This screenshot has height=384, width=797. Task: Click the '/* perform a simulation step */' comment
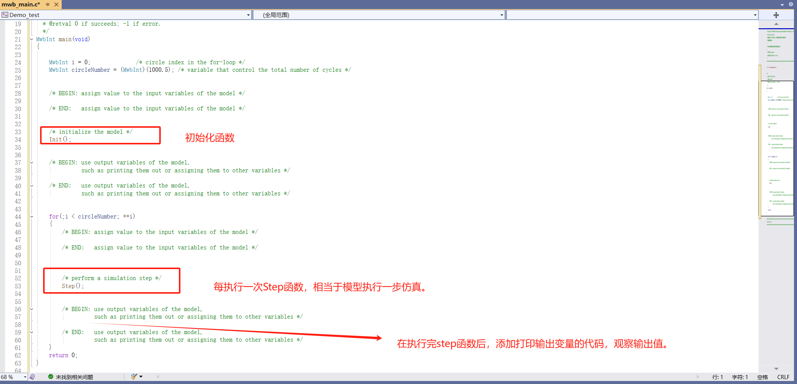point(112,278)
